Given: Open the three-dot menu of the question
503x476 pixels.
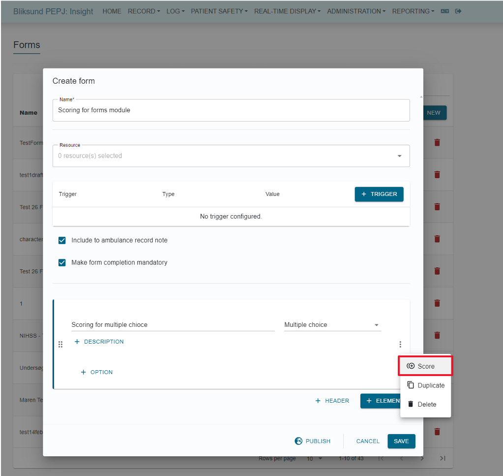Looking at the screenshot, I should (400, 344).
